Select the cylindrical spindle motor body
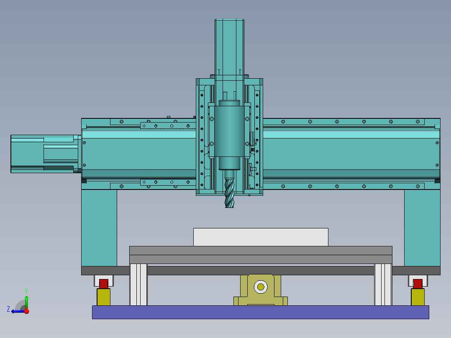Screen dimensions: 451x338 pyautogui.click(x=229, y=131)
